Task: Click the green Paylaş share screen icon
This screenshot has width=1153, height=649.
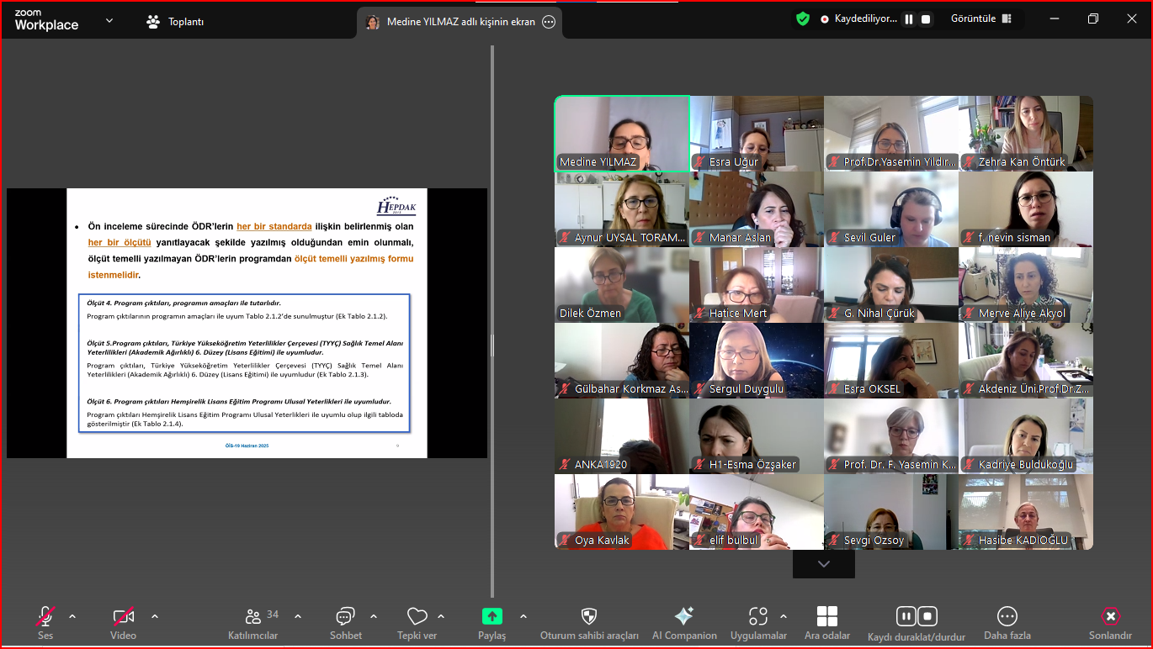Action: 492,616
